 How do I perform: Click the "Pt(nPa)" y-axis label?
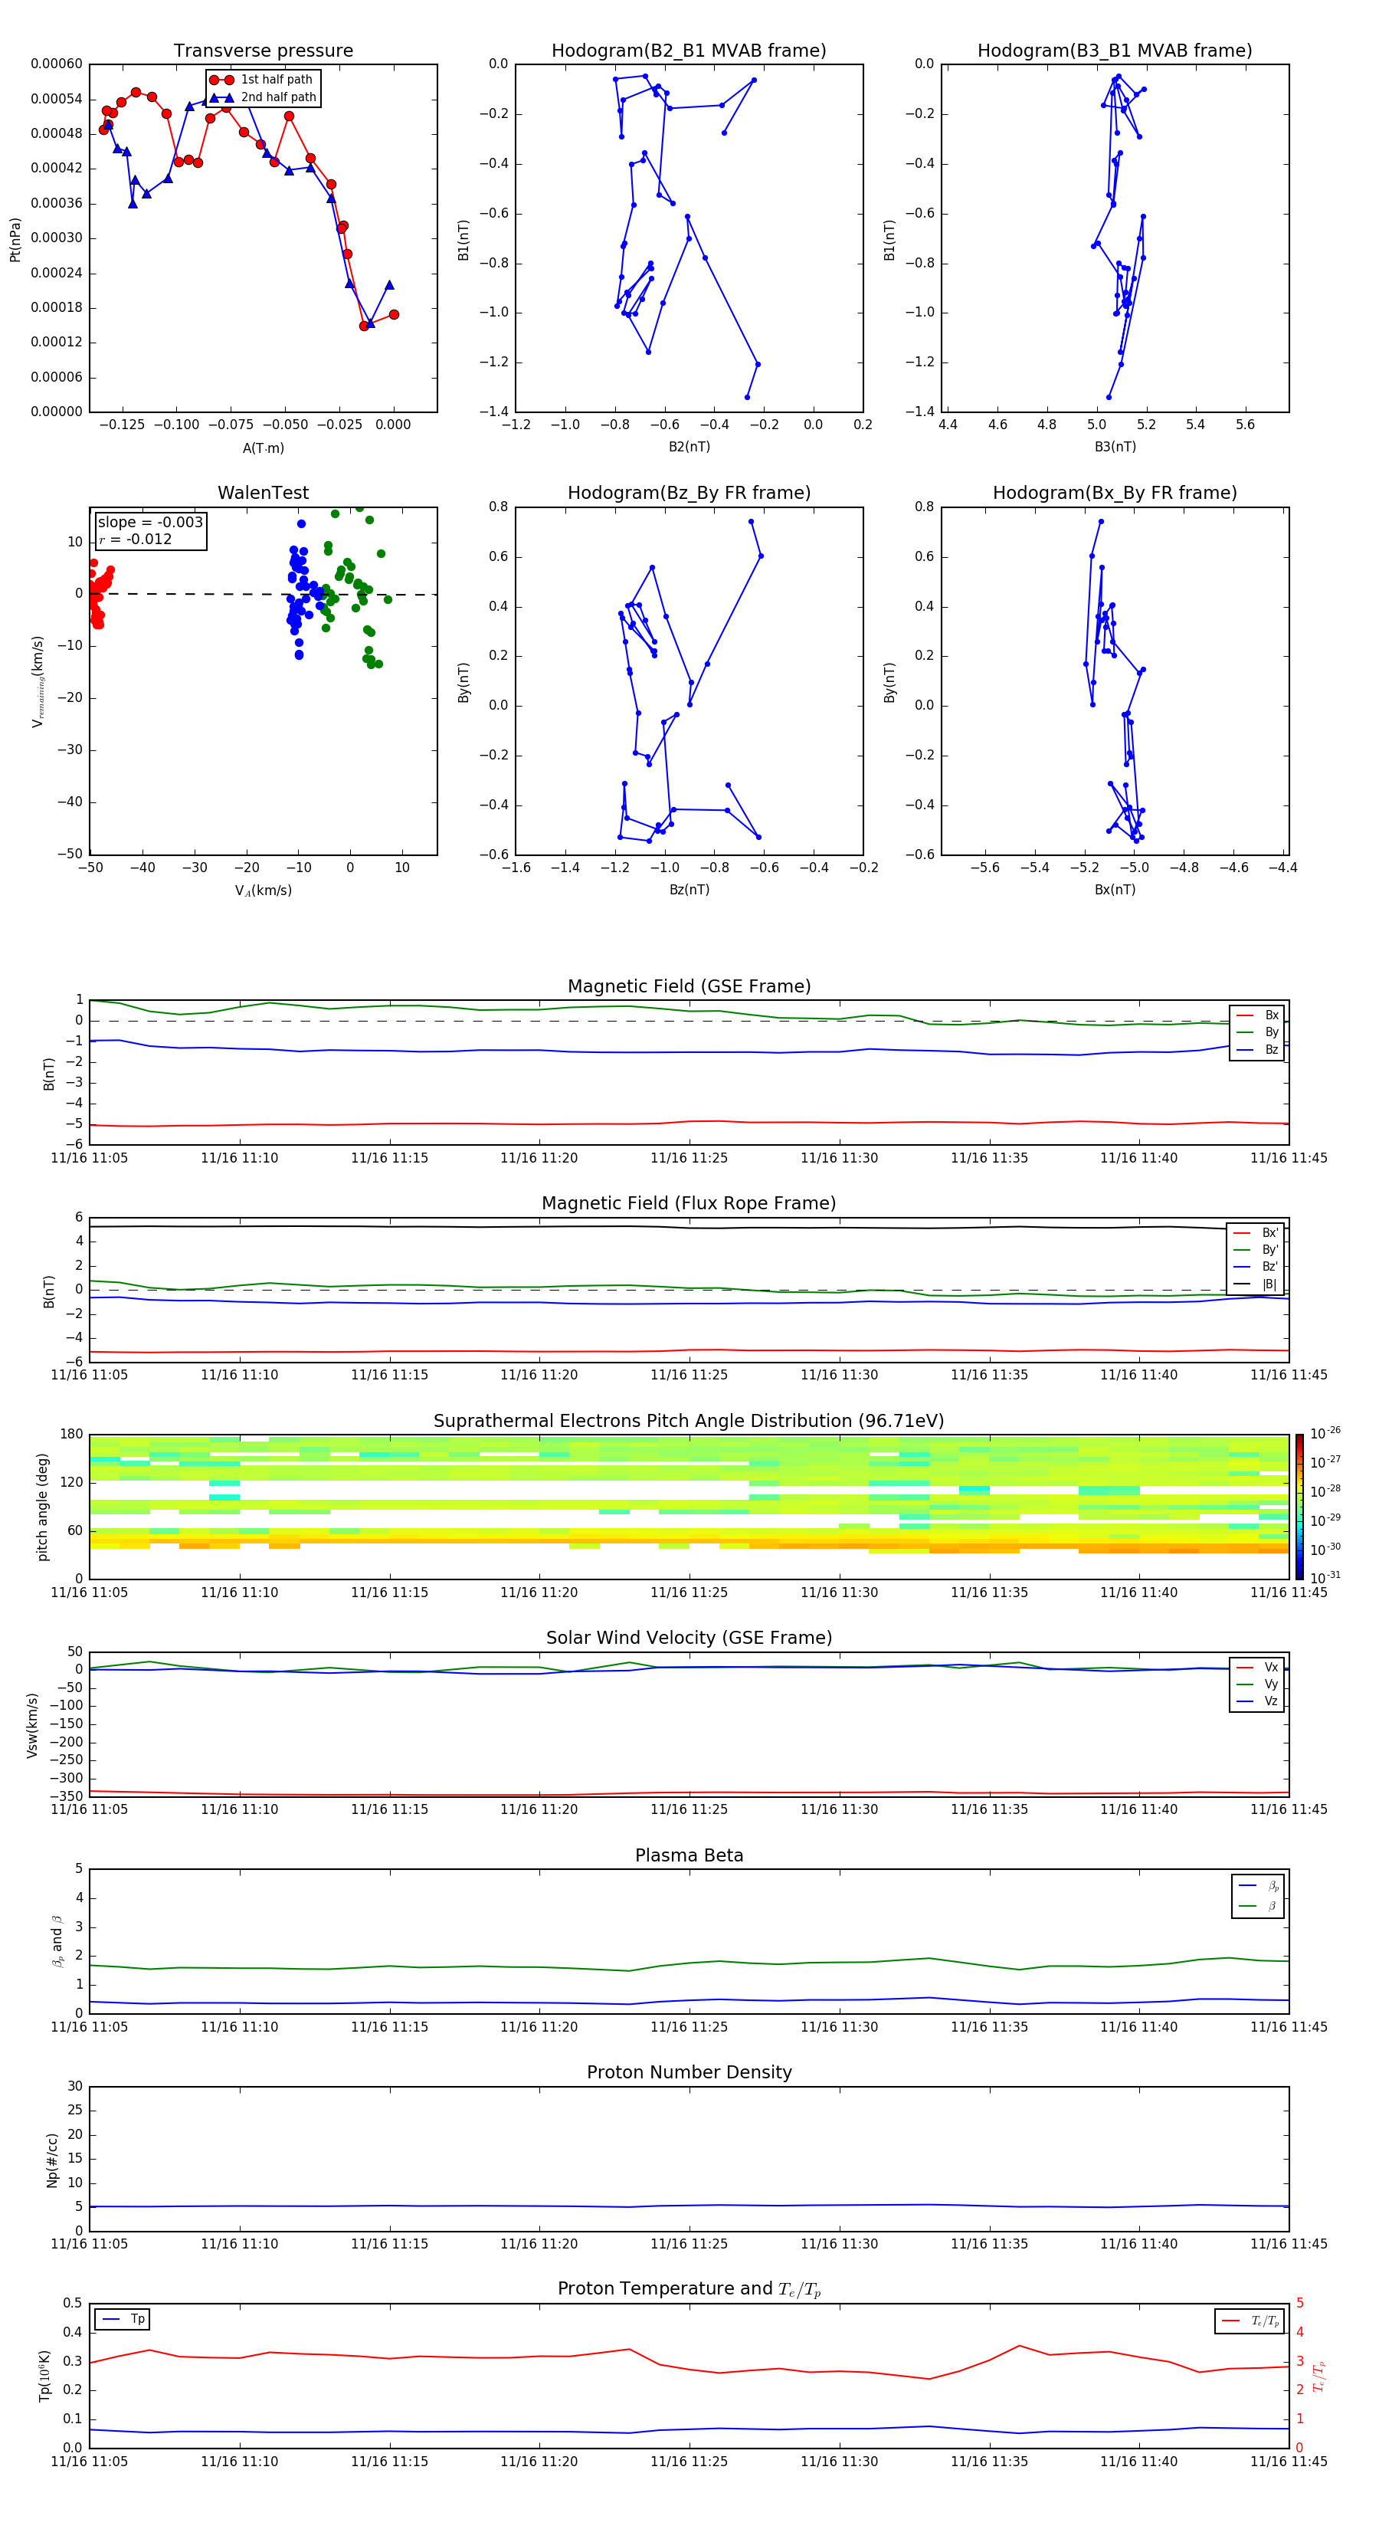tap(15, 238)
